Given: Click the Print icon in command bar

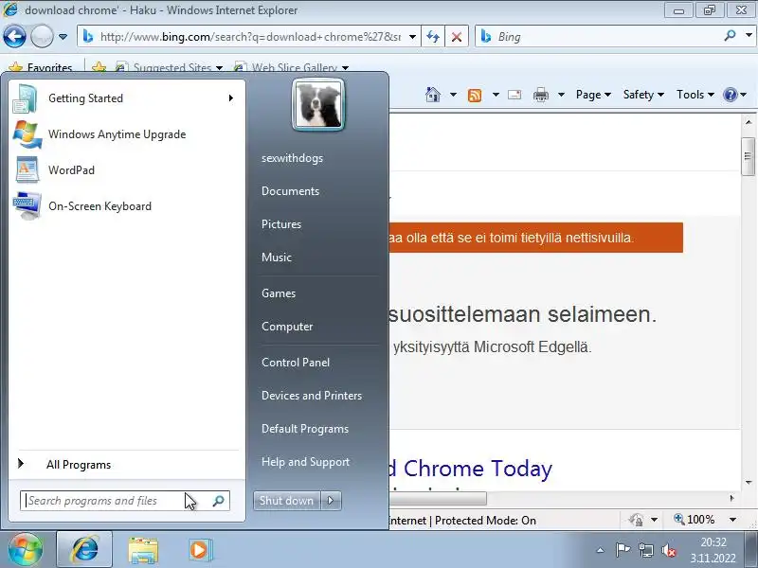Looking at the screenshot, I should click(540, 95).
